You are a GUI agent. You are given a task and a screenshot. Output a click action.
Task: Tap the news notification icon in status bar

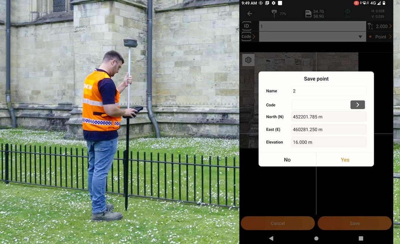[267, 3]
